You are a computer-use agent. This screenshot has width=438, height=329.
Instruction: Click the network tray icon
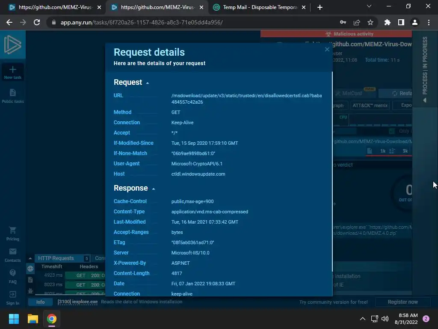374,319
